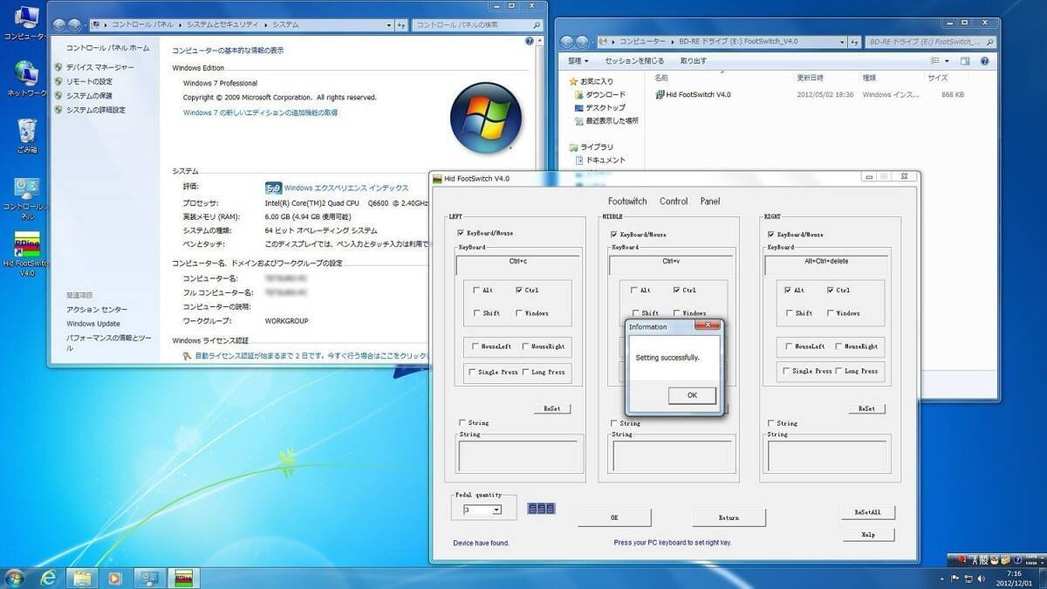
Task: Sort by the 種類 column header
Action: (891, 78)
